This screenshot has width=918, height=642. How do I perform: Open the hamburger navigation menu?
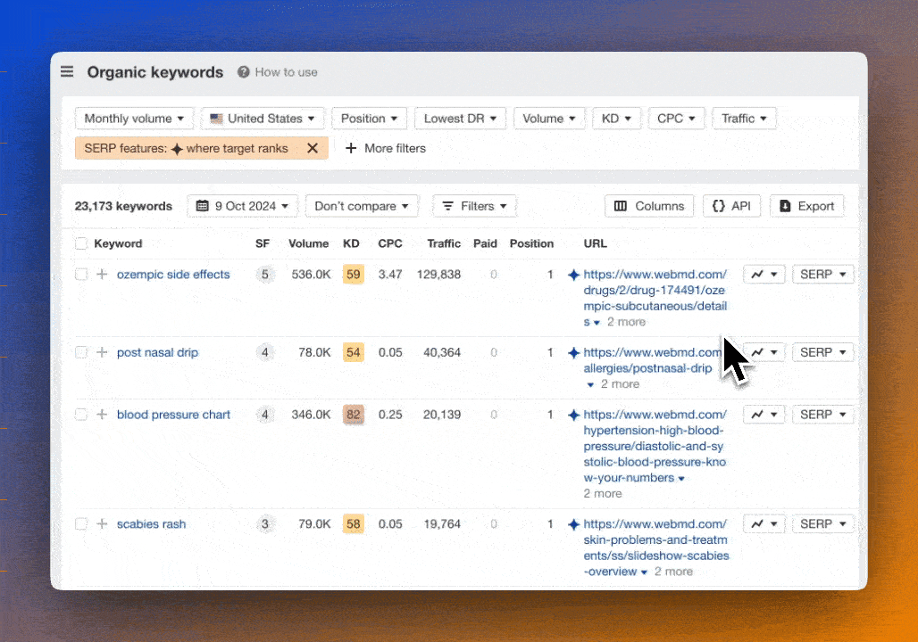[x=67, y=71]
